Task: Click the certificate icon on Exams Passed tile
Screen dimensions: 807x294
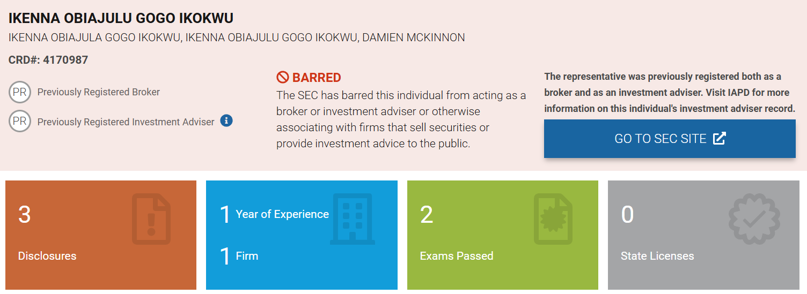Action: coord(553,218)
